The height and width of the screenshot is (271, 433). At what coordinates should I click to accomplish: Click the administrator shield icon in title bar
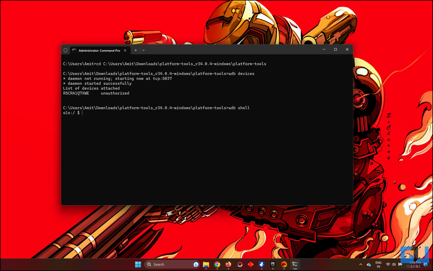(65, 50)
